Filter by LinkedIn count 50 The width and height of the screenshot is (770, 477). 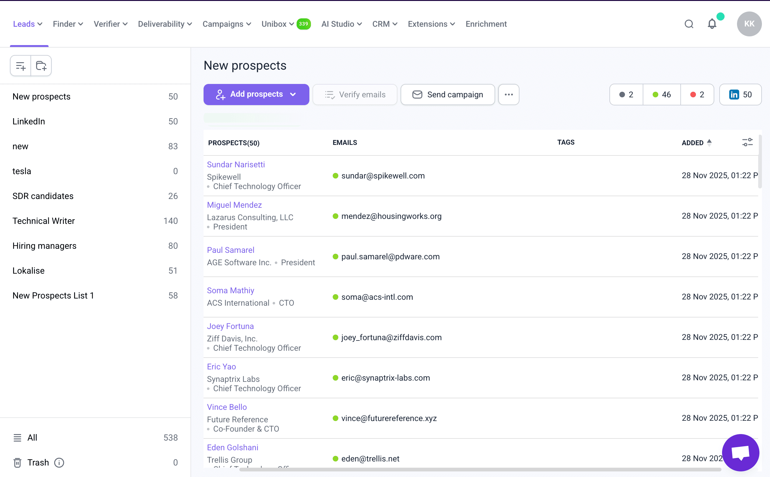(x=740, y=95)
